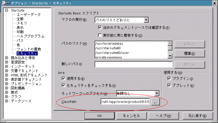Click the キャンセル button
This screenshot has height=123, width=218.
132,116
